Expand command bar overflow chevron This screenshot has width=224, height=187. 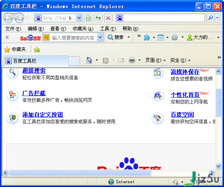pyautogui.click(x=219, y=58)
